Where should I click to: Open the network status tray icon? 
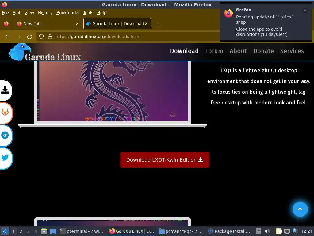point(287,231)
